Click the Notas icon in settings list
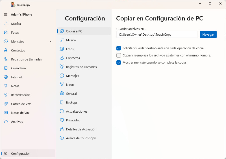226x159 pixels. pyautogui.click(x=62, y=85)
